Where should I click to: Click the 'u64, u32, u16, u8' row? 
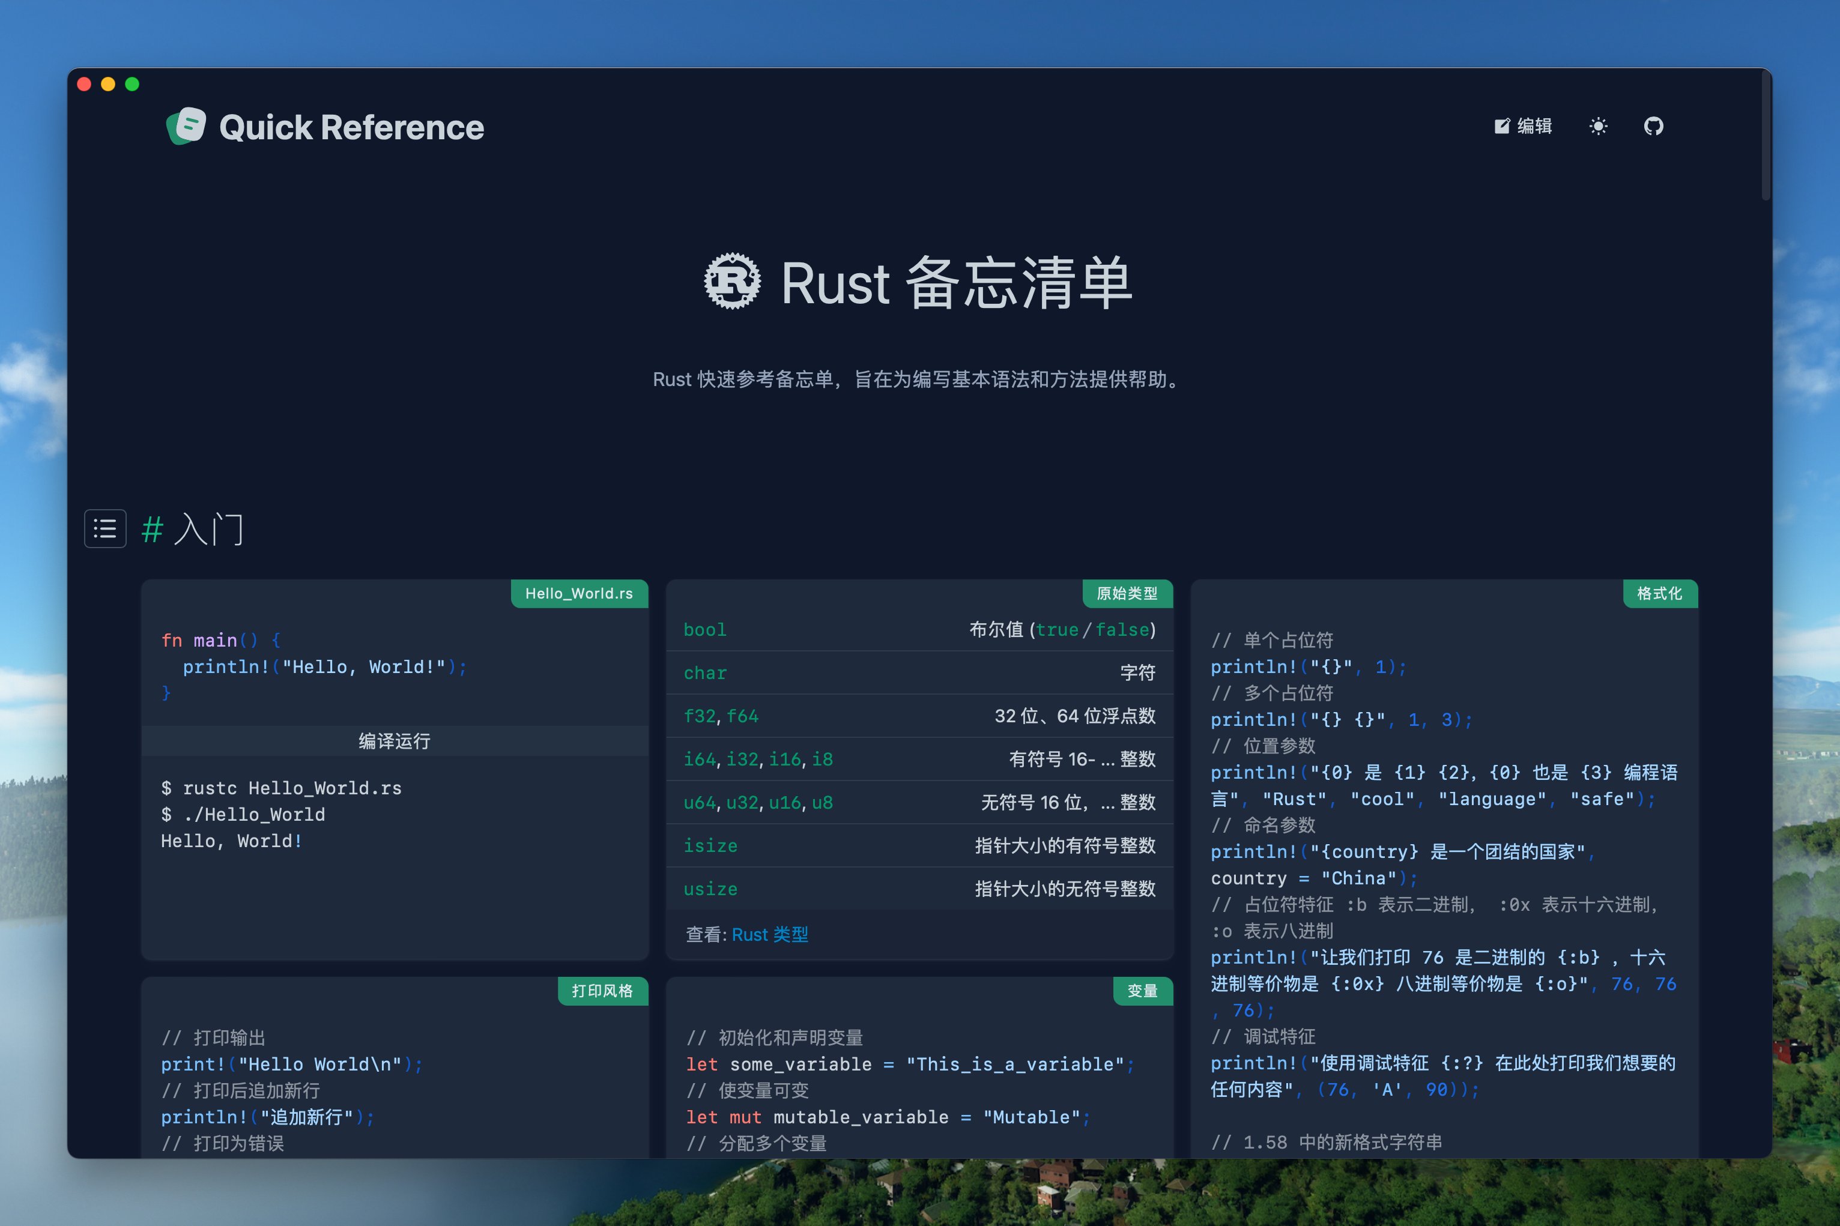click(x=919, y=802)
